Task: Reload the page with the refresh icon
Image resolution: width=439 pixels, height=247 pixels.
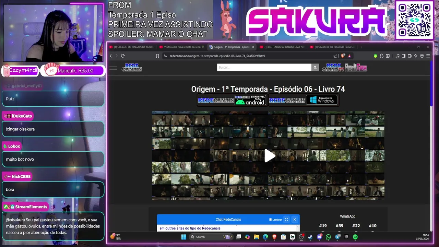Action: [122, 56]
